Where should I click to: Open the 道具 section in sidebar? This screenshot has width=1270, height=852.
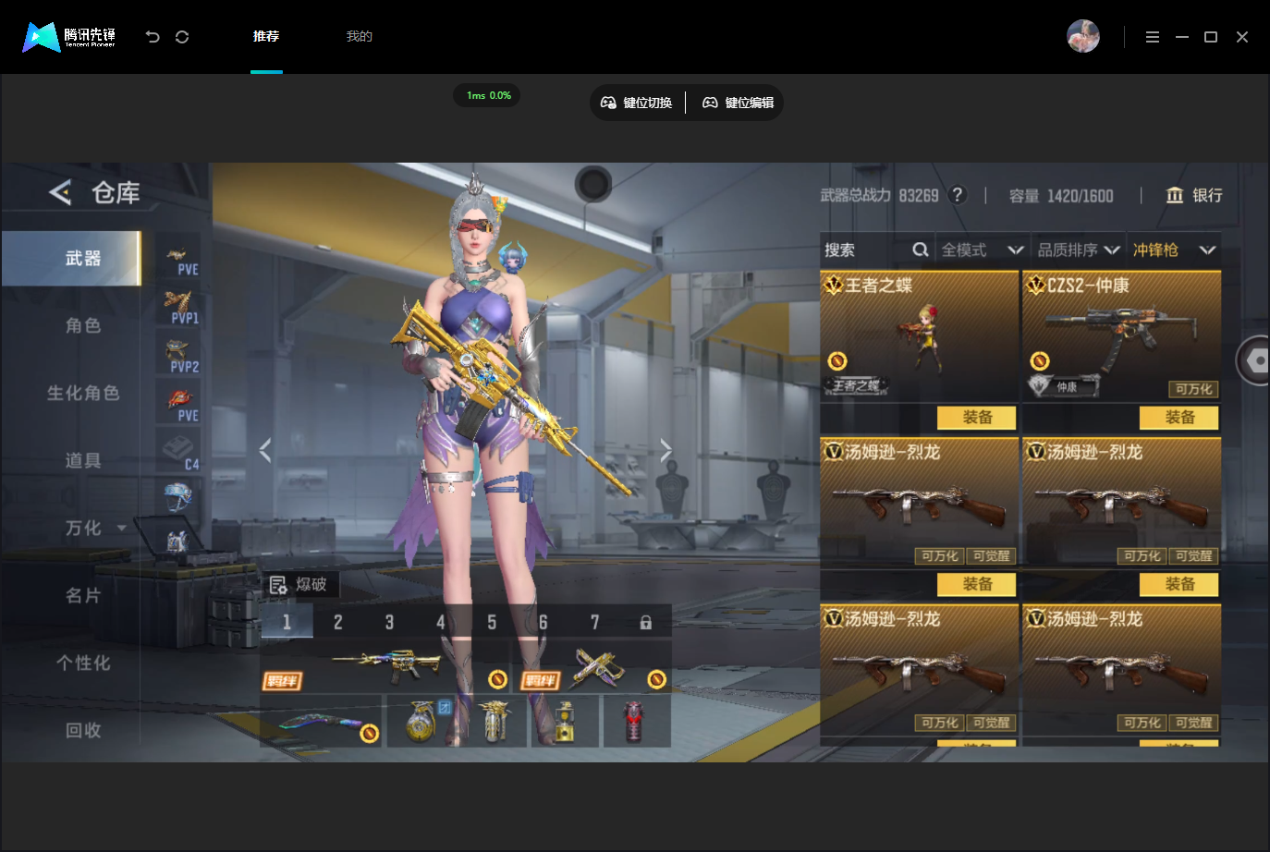coord(83,460)
